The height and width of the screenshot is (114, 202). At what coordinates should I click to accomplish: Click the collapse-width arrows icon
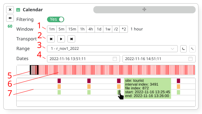(10, 18)
